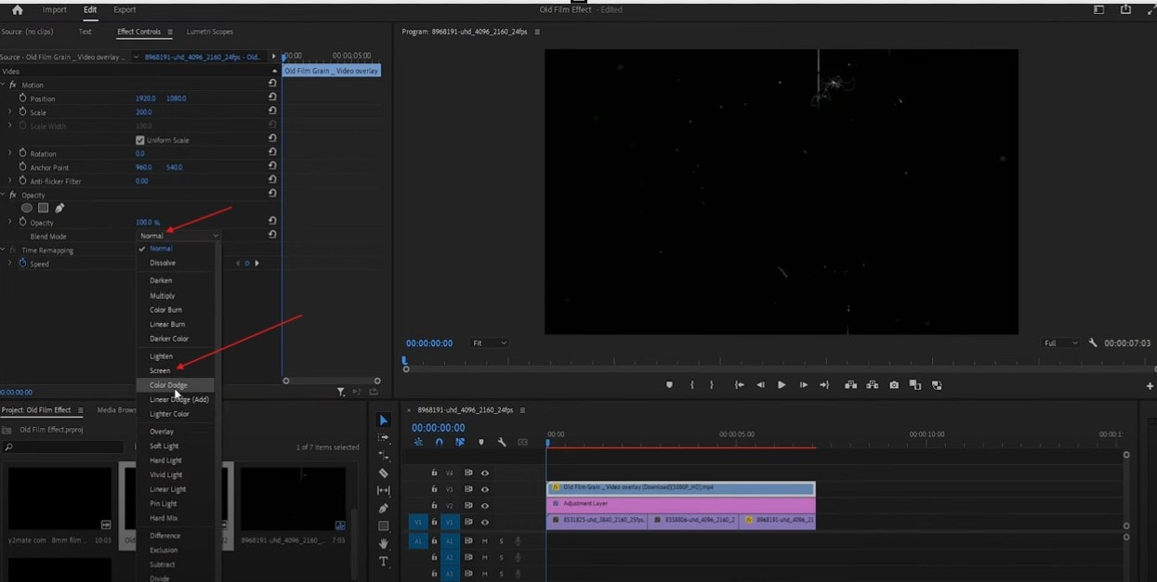Open the Export tab in the header
The height and width of the screenshot is (582, 1157).
[x=124, y=9]
